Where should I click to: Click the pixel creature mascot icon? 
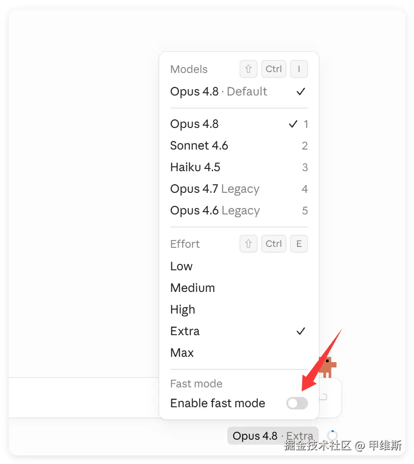pyautogui.click(x=328, y=367)
